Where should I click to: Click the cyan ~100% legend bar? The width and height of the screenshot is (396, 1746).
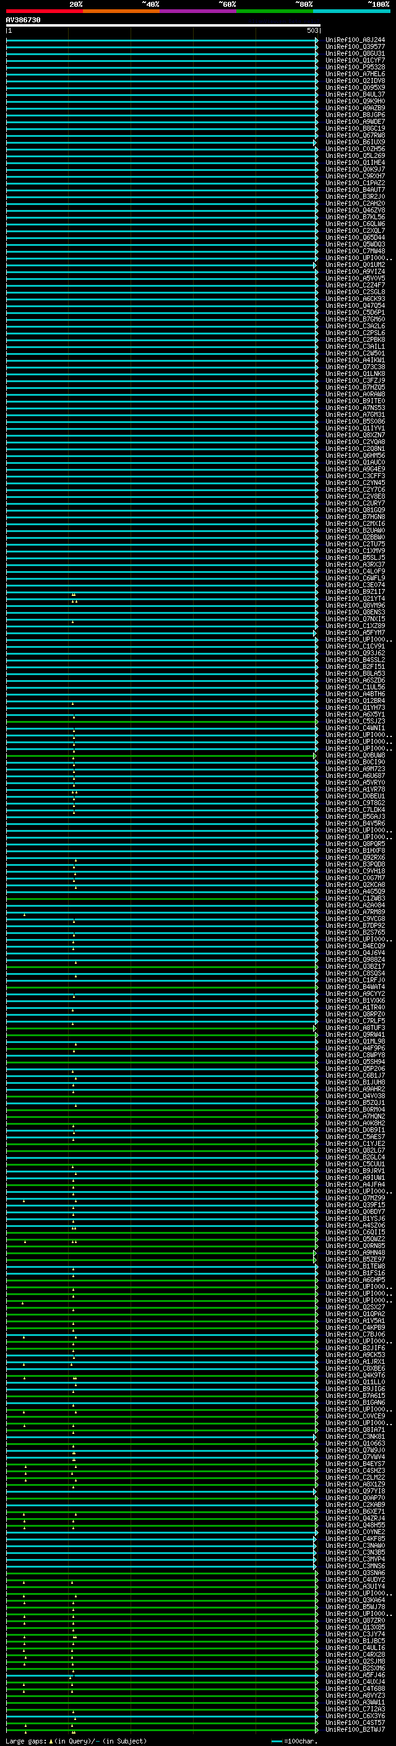[x=351, y=11]
